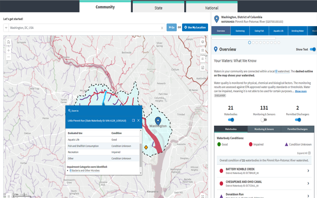Open the search type dropdown arrow
Image resolution: width=317 pixels, height=198 pixels.
click(5, 27)
